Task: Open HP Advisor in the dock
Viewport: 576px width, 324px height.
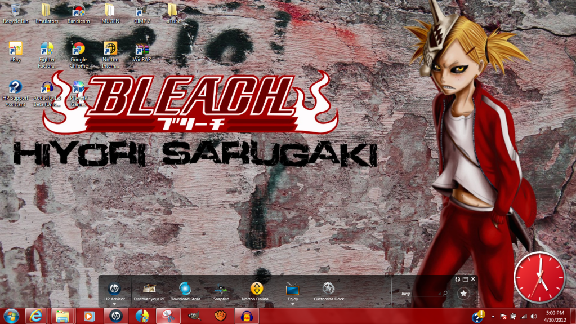Action: [114, 292]
